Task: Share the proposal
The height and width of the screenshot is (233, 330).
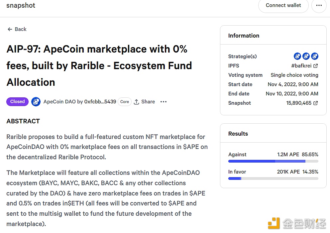Action: coord(145,102)
